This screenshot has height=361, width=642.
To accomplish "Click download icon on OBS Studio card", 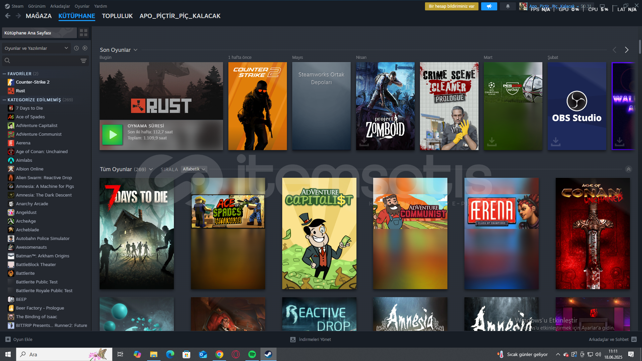I will pyautogui.click(x=556, y=142).
